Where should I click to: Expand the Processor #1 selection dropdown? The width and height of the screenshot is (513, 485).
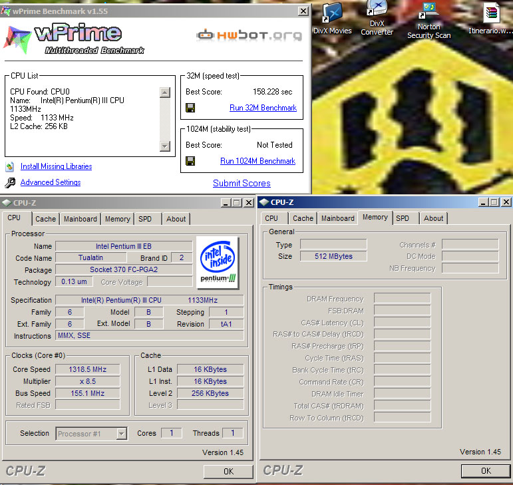click(121, 434)
